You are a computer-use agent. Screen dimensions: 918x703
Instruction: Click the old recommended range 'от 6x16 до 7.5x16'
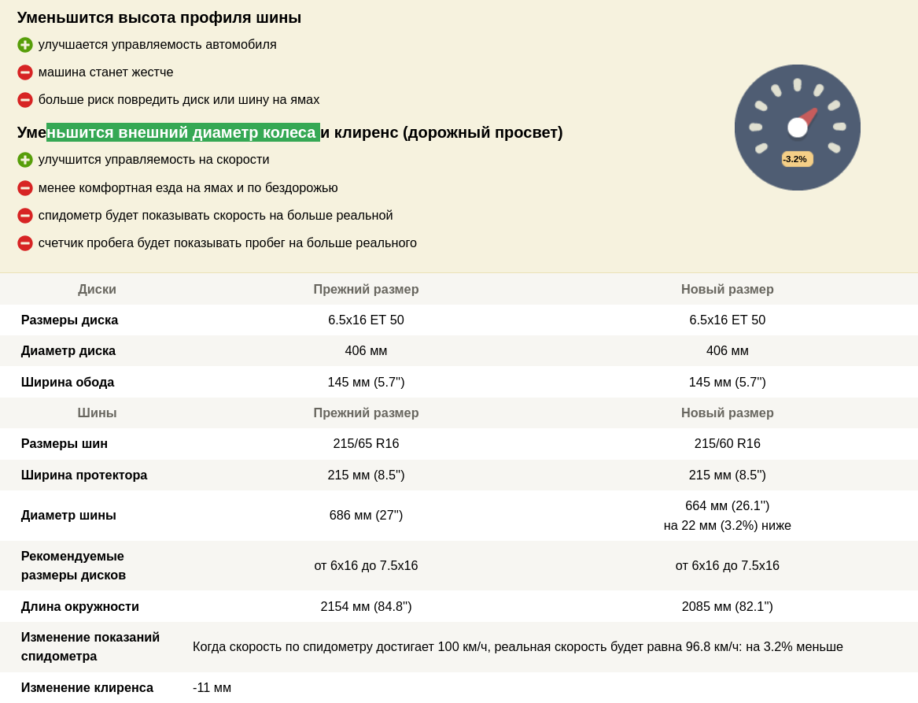pos(366,566)
